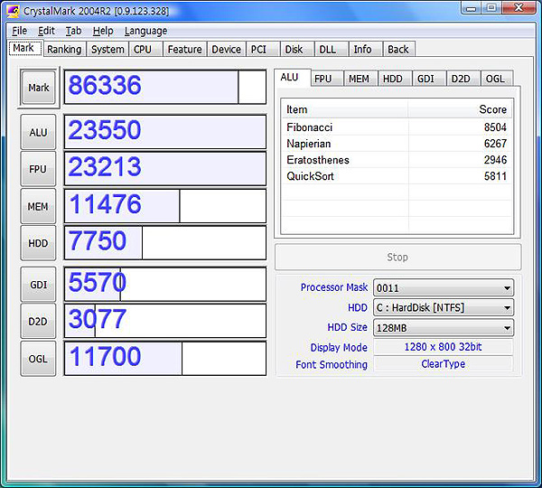Click the Fibonacci score 8504

[495, 127]
